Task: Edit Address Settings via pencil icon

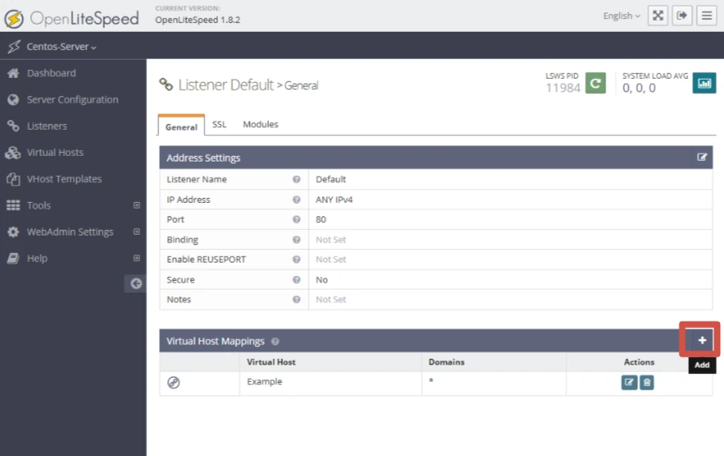Action: click(702, 158)
